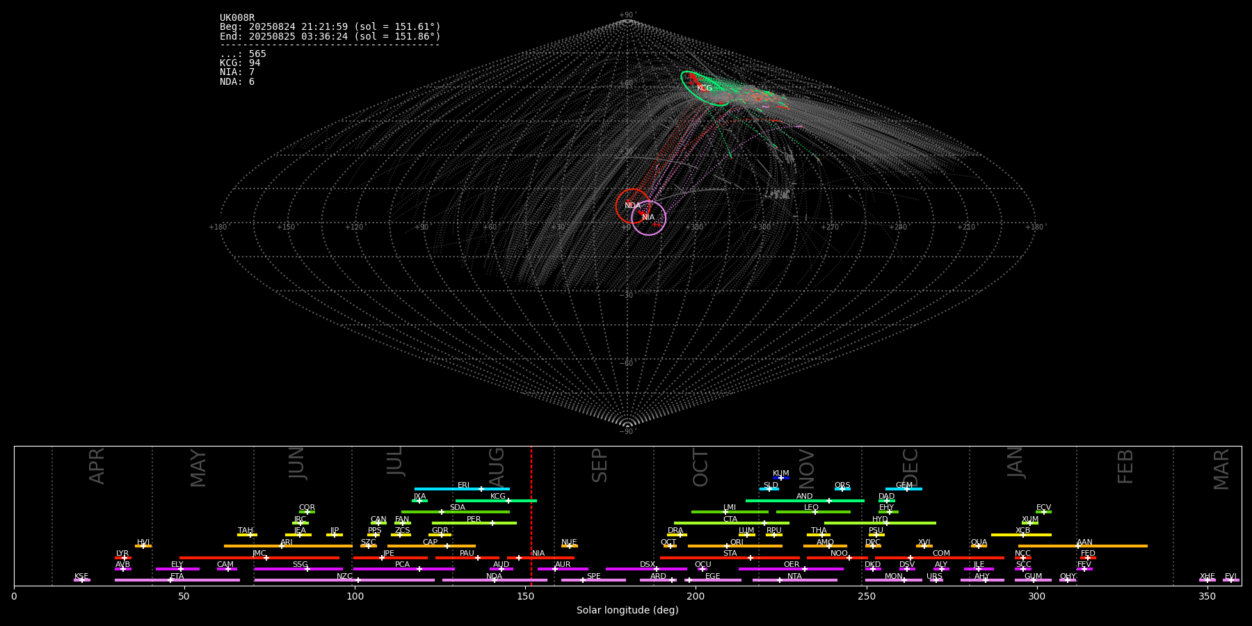Select the MON shower bar
The width and height of the screenshot is (1252, 626).
pyautogui.click(x=894, y=580)
